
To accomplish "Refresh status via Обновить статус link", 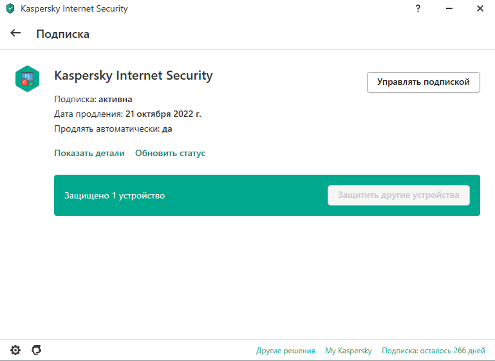I will [170, 153].
